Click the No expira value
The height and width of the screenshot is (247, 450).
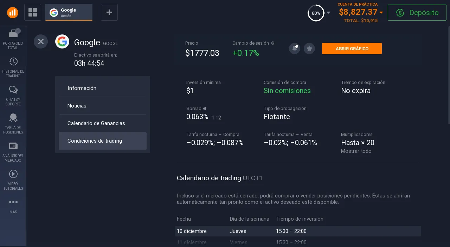click(356, 91)
